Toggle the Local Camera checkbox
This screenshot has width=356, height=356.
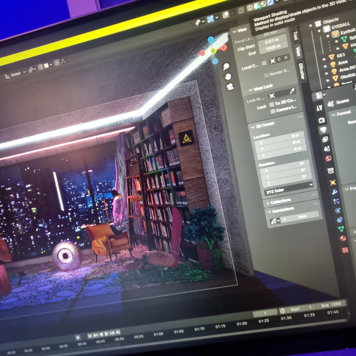tap(265, 63)
